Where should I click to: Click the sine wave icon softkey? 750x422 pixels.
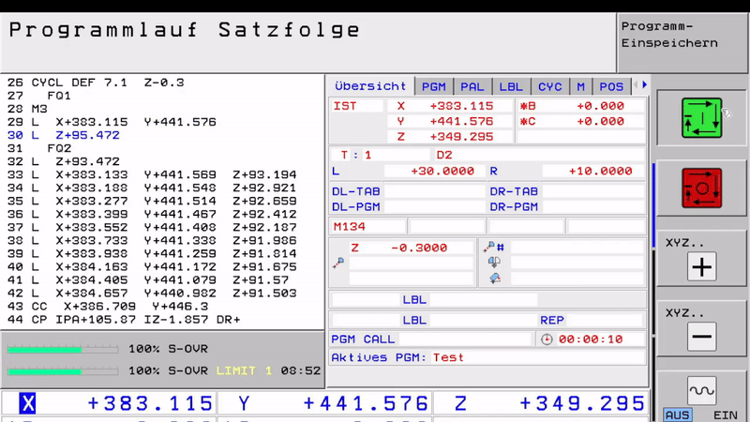pos(701,390)
